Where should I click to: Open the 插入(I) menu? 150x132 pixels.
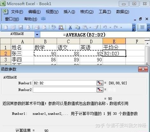(x=69, y=12)
